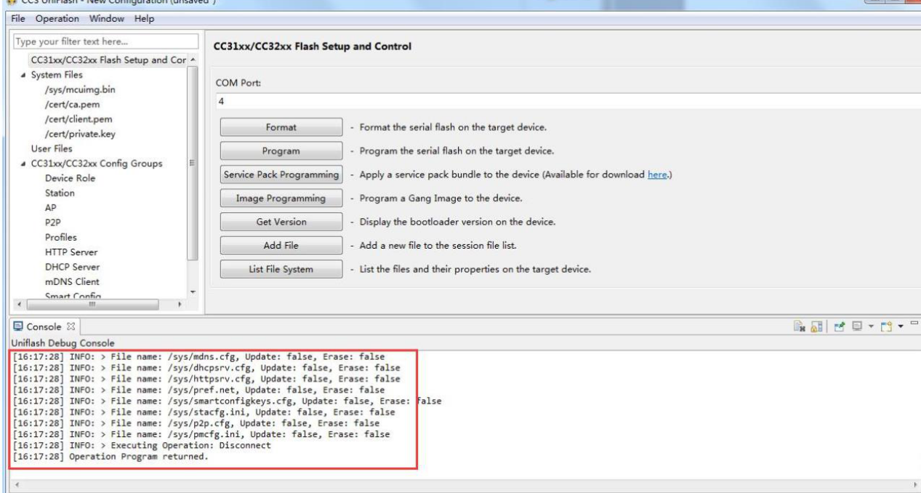This screenshot has width=921, height=493.
Task: Click the Service Pack Programming button
Action: tap(281, 175)
